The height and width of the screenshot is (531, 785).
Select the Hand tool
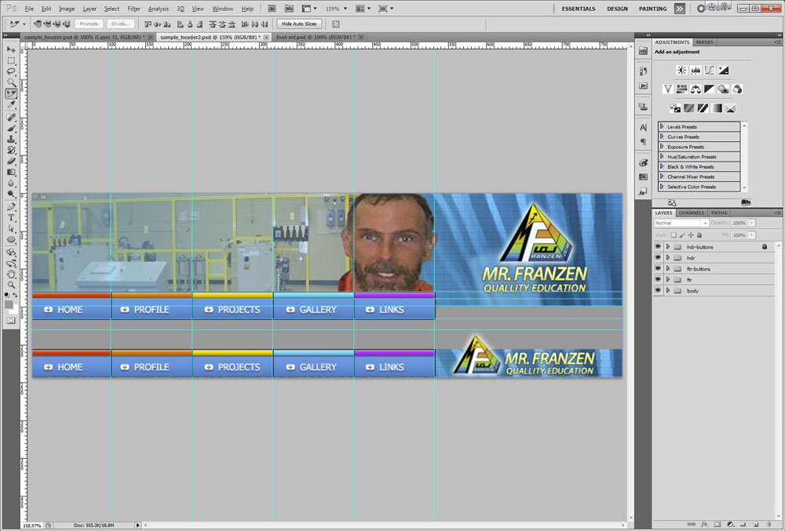(x=11, y=274)
